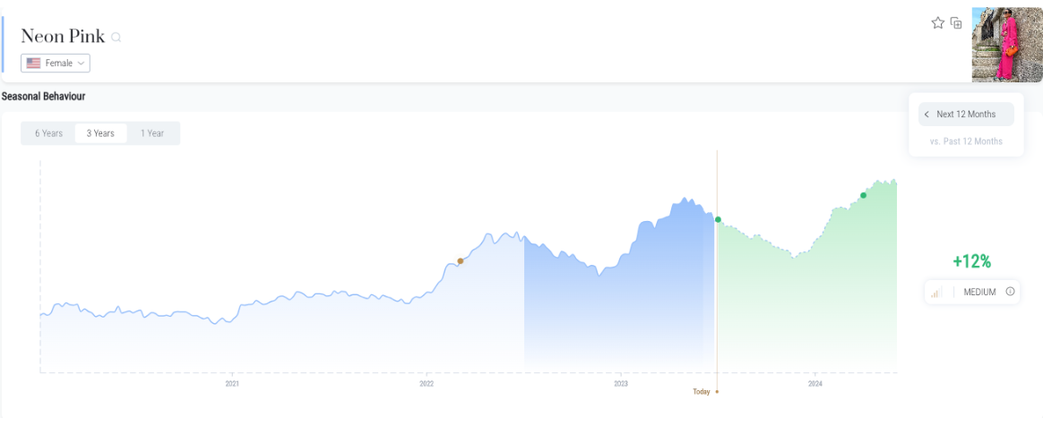Open the neon pink outfit thumbnail
The width and height of the screenshot is (1043, 425).
1006,45
